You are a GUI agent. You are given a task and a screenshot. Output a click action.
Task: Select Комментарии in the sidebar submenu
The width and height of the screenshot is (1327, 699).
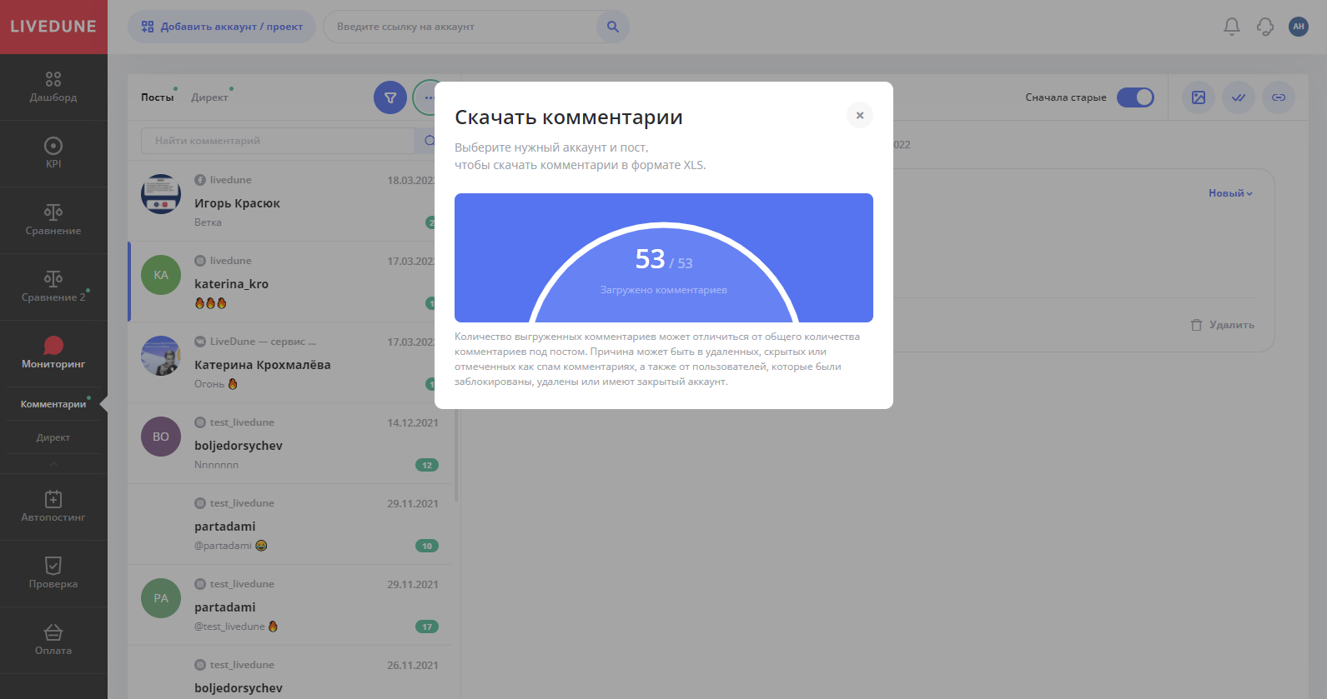click(53, 404)
